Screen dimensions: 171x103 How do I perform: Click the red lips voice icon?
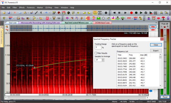tap(158, 18)
